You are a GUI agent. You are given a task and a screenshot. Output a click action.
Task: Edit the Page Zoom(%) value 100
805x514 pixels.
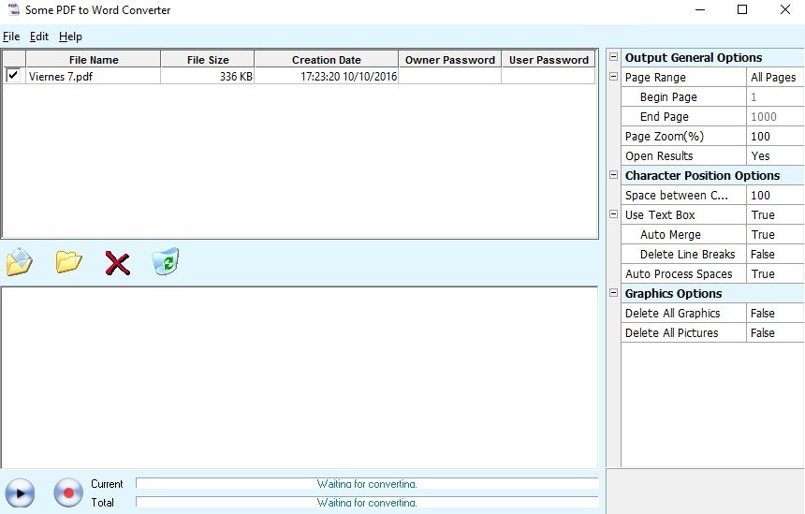click(775, 136)
